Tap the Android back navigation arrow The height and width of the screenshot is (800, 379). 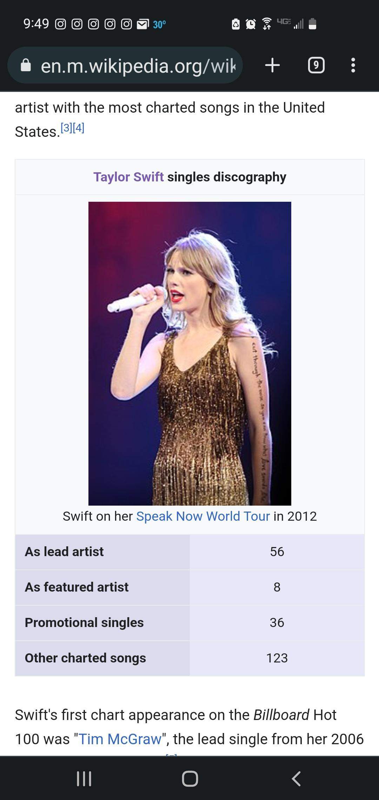pos(296,779)
